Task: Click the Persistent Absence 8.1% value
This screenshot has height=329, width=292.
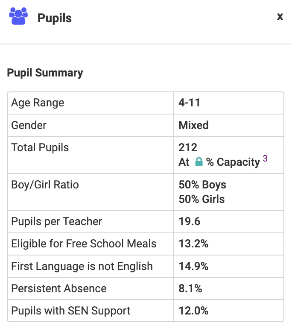Action: pos(190,288)
